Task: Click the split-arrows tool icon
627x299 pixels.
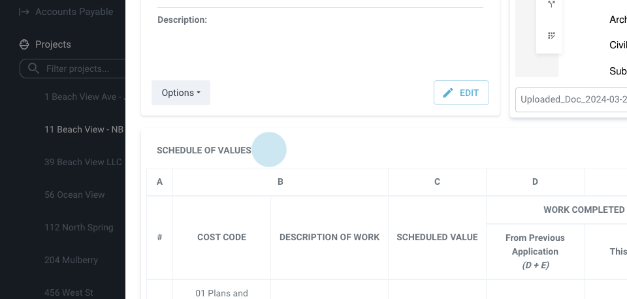Action: click(x=551, y=5)
